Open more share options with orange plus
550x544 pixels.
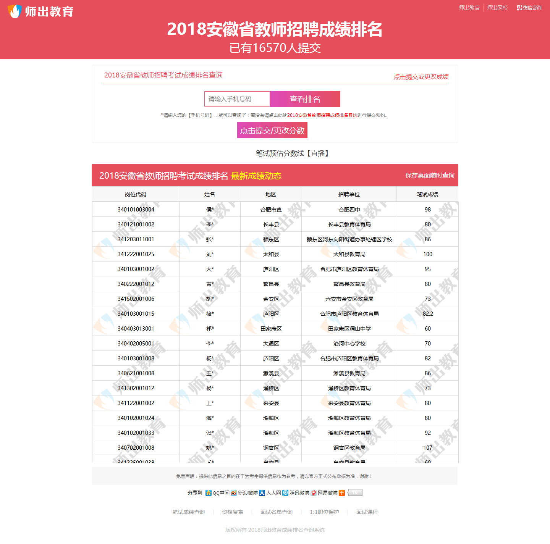click(x=342, y=493)
